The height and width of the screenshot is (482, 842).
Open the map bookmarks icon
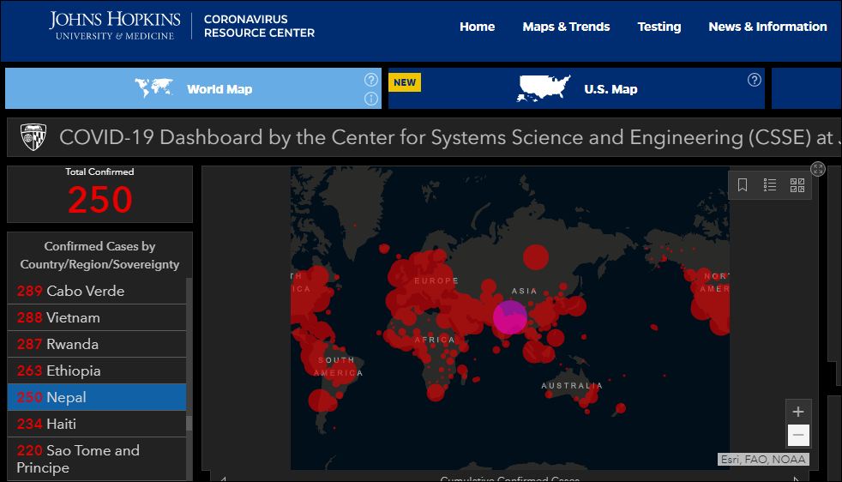click(x=743, y=185)
